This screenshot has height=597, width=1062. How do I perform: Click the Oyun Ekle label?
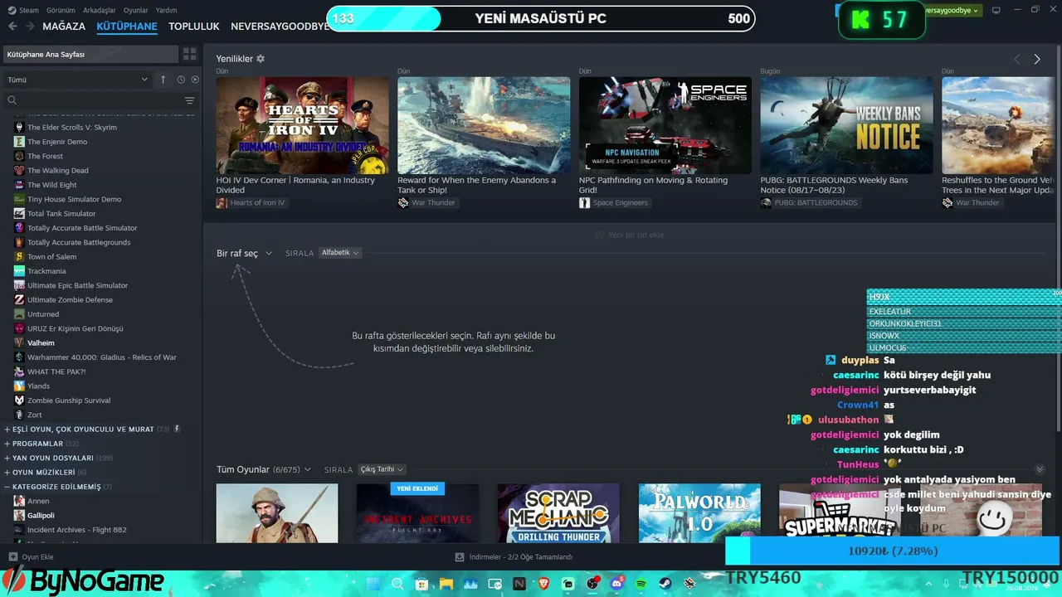click(37, 557)
